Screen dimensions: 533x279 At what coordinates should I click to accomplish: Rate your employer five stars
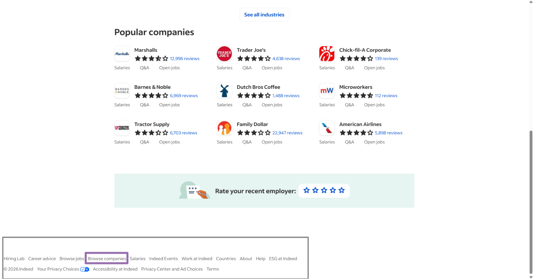[342, 190]
